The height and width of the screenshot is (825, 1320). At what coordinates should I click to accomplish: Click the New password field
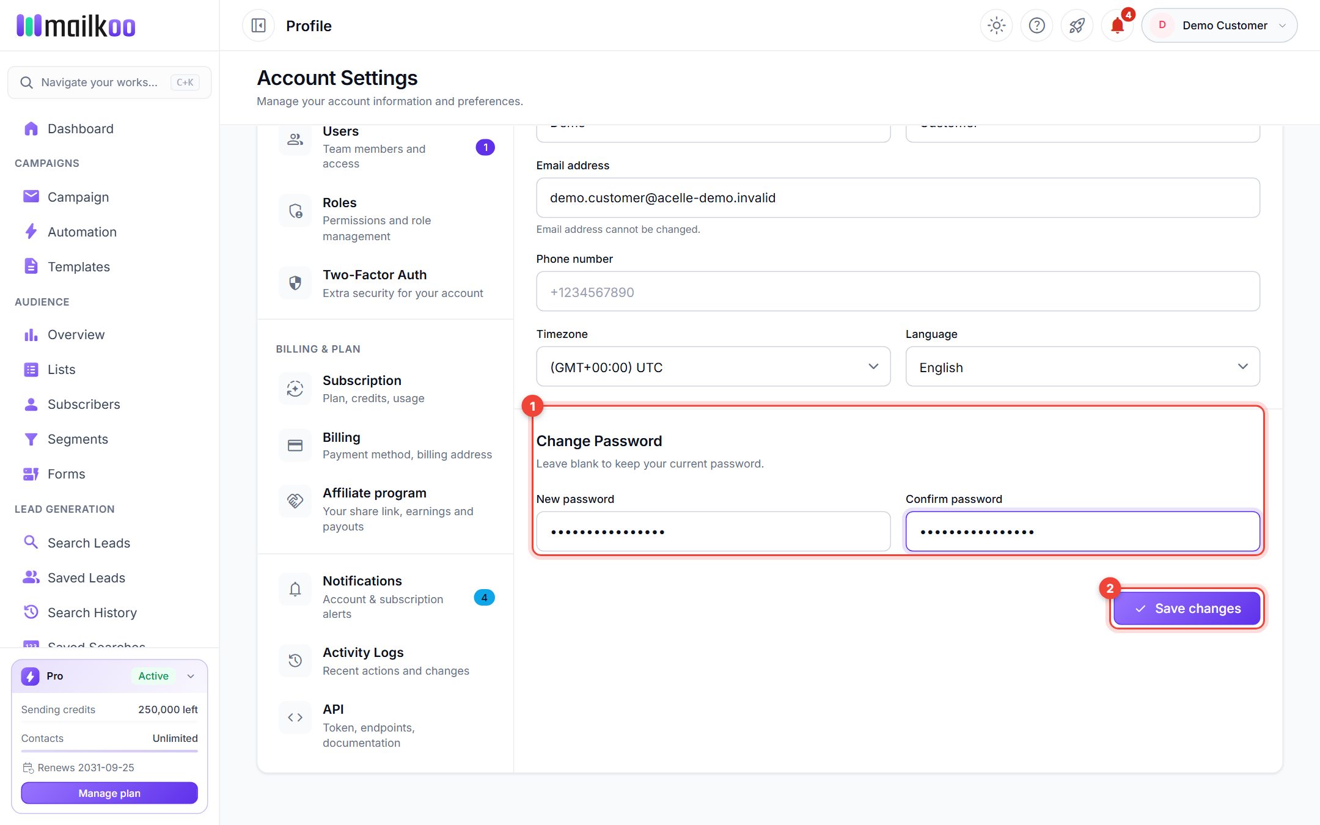click(713, 532)
